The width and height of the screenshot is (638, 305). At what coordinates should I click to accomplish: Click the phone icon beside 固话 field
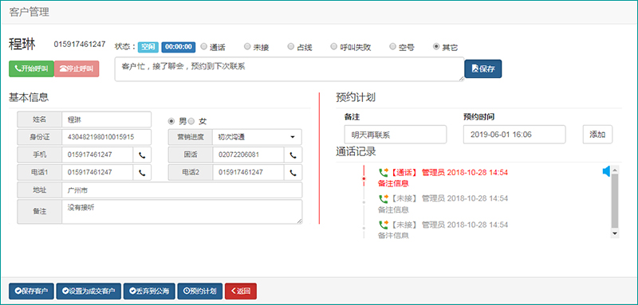[293, 154]
